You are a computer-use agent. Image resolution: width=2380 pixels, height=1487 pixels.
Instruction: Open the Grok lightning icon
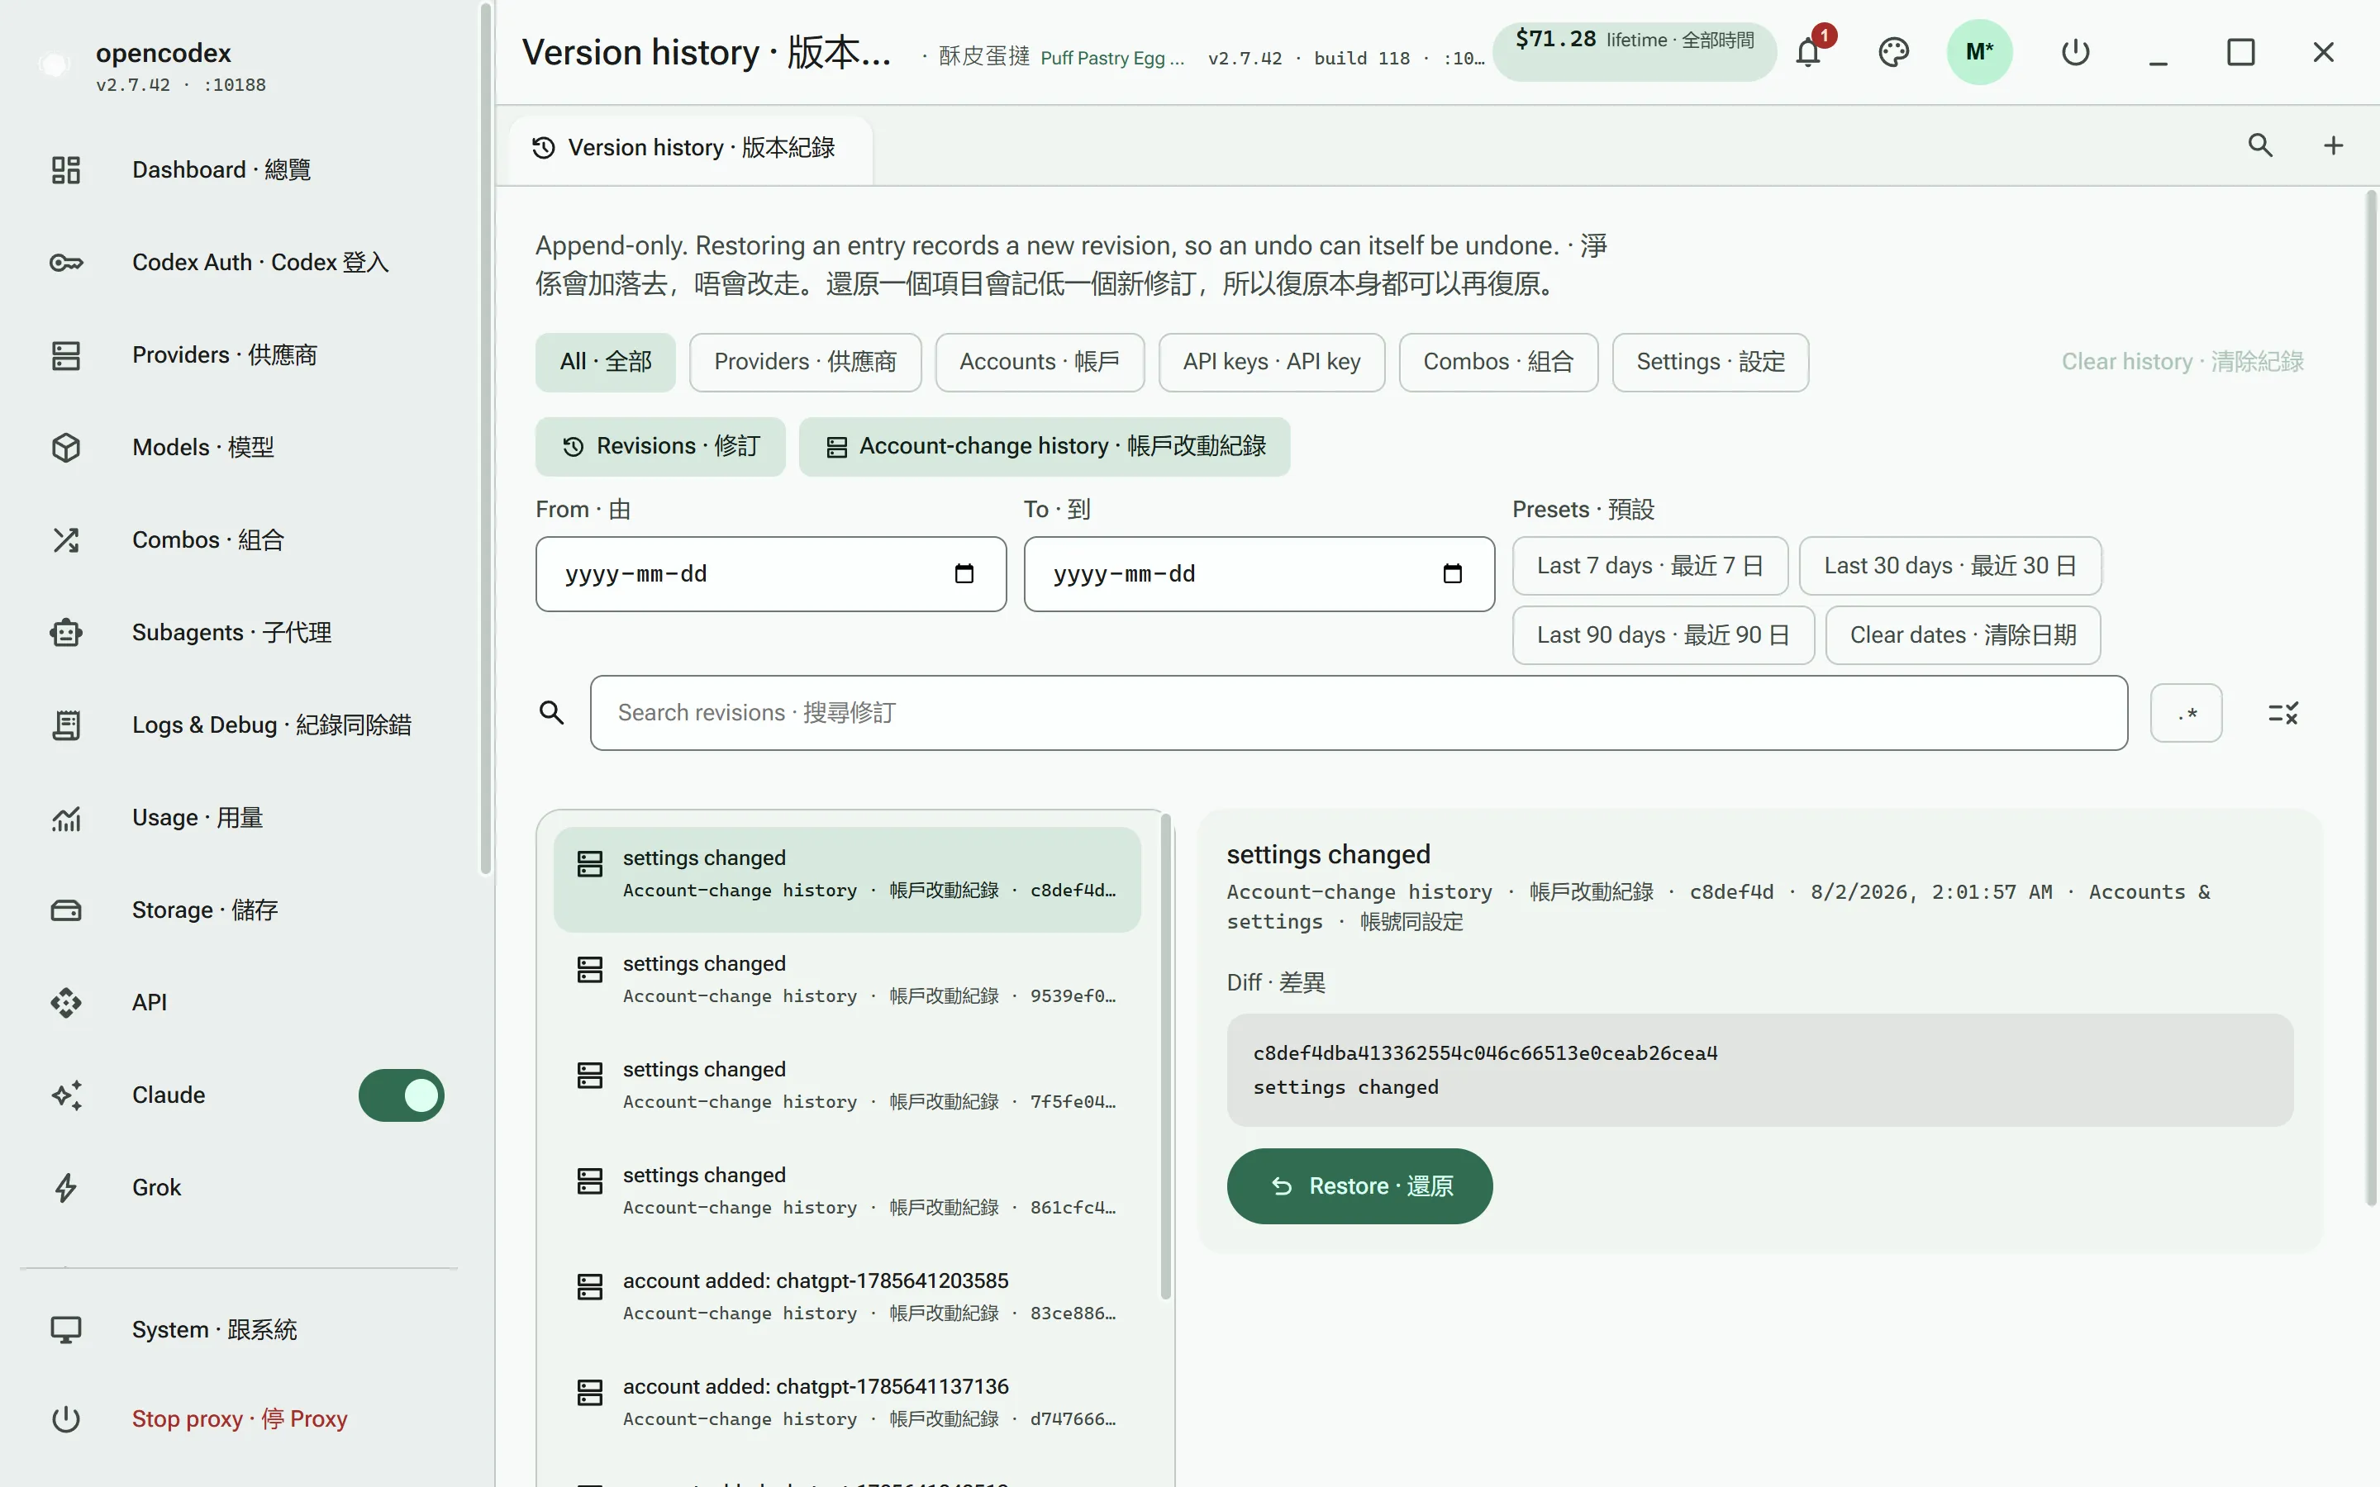[66, 1187]
